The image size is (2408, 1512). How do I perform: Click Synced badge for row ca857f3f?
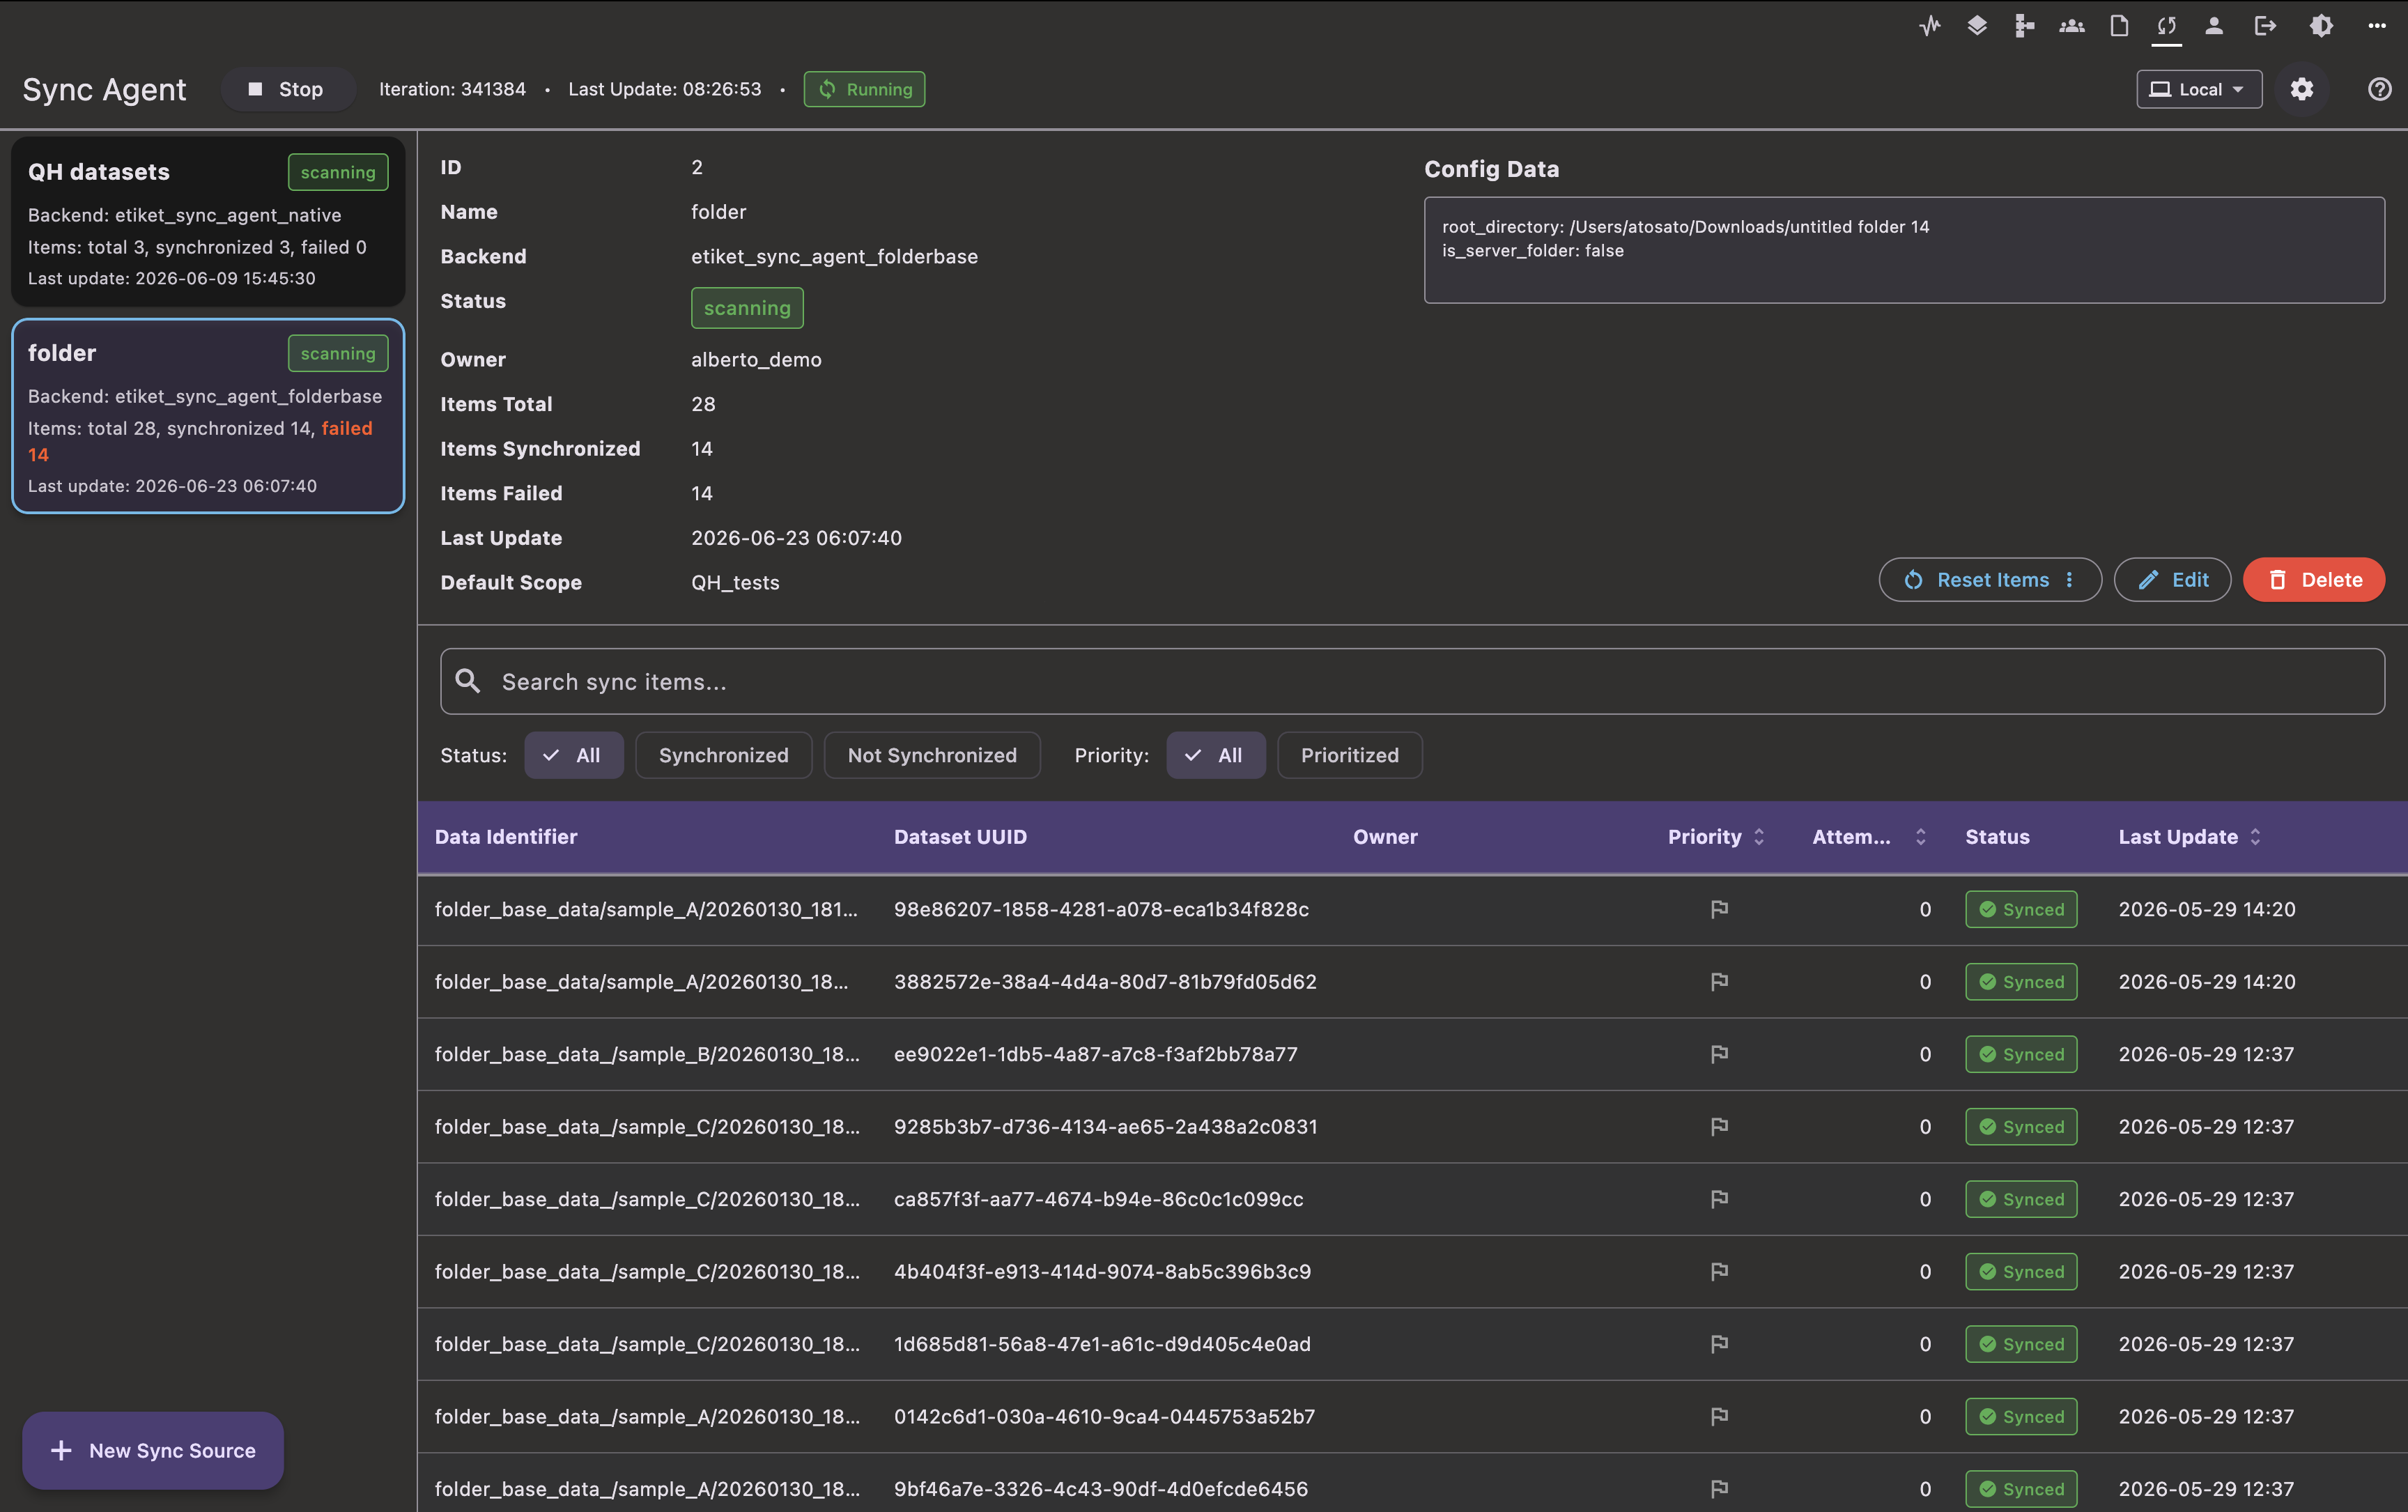pyautogui.click(x=2021, y=1199)
